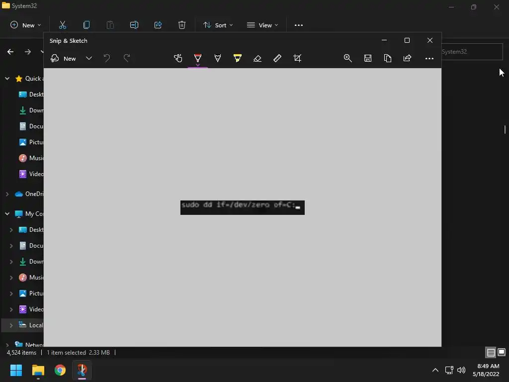
Task: Copy the snip to clipboard
Action: 388,58
